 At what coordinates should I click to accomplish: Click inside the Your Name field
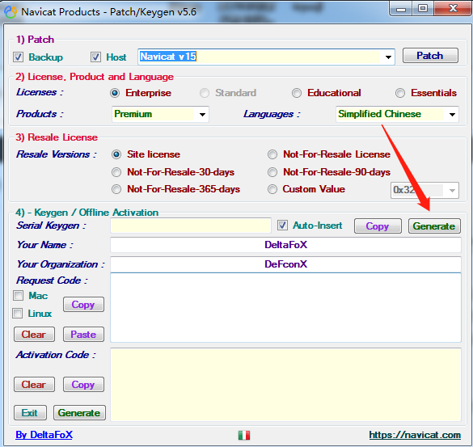(x=285, y=245)
